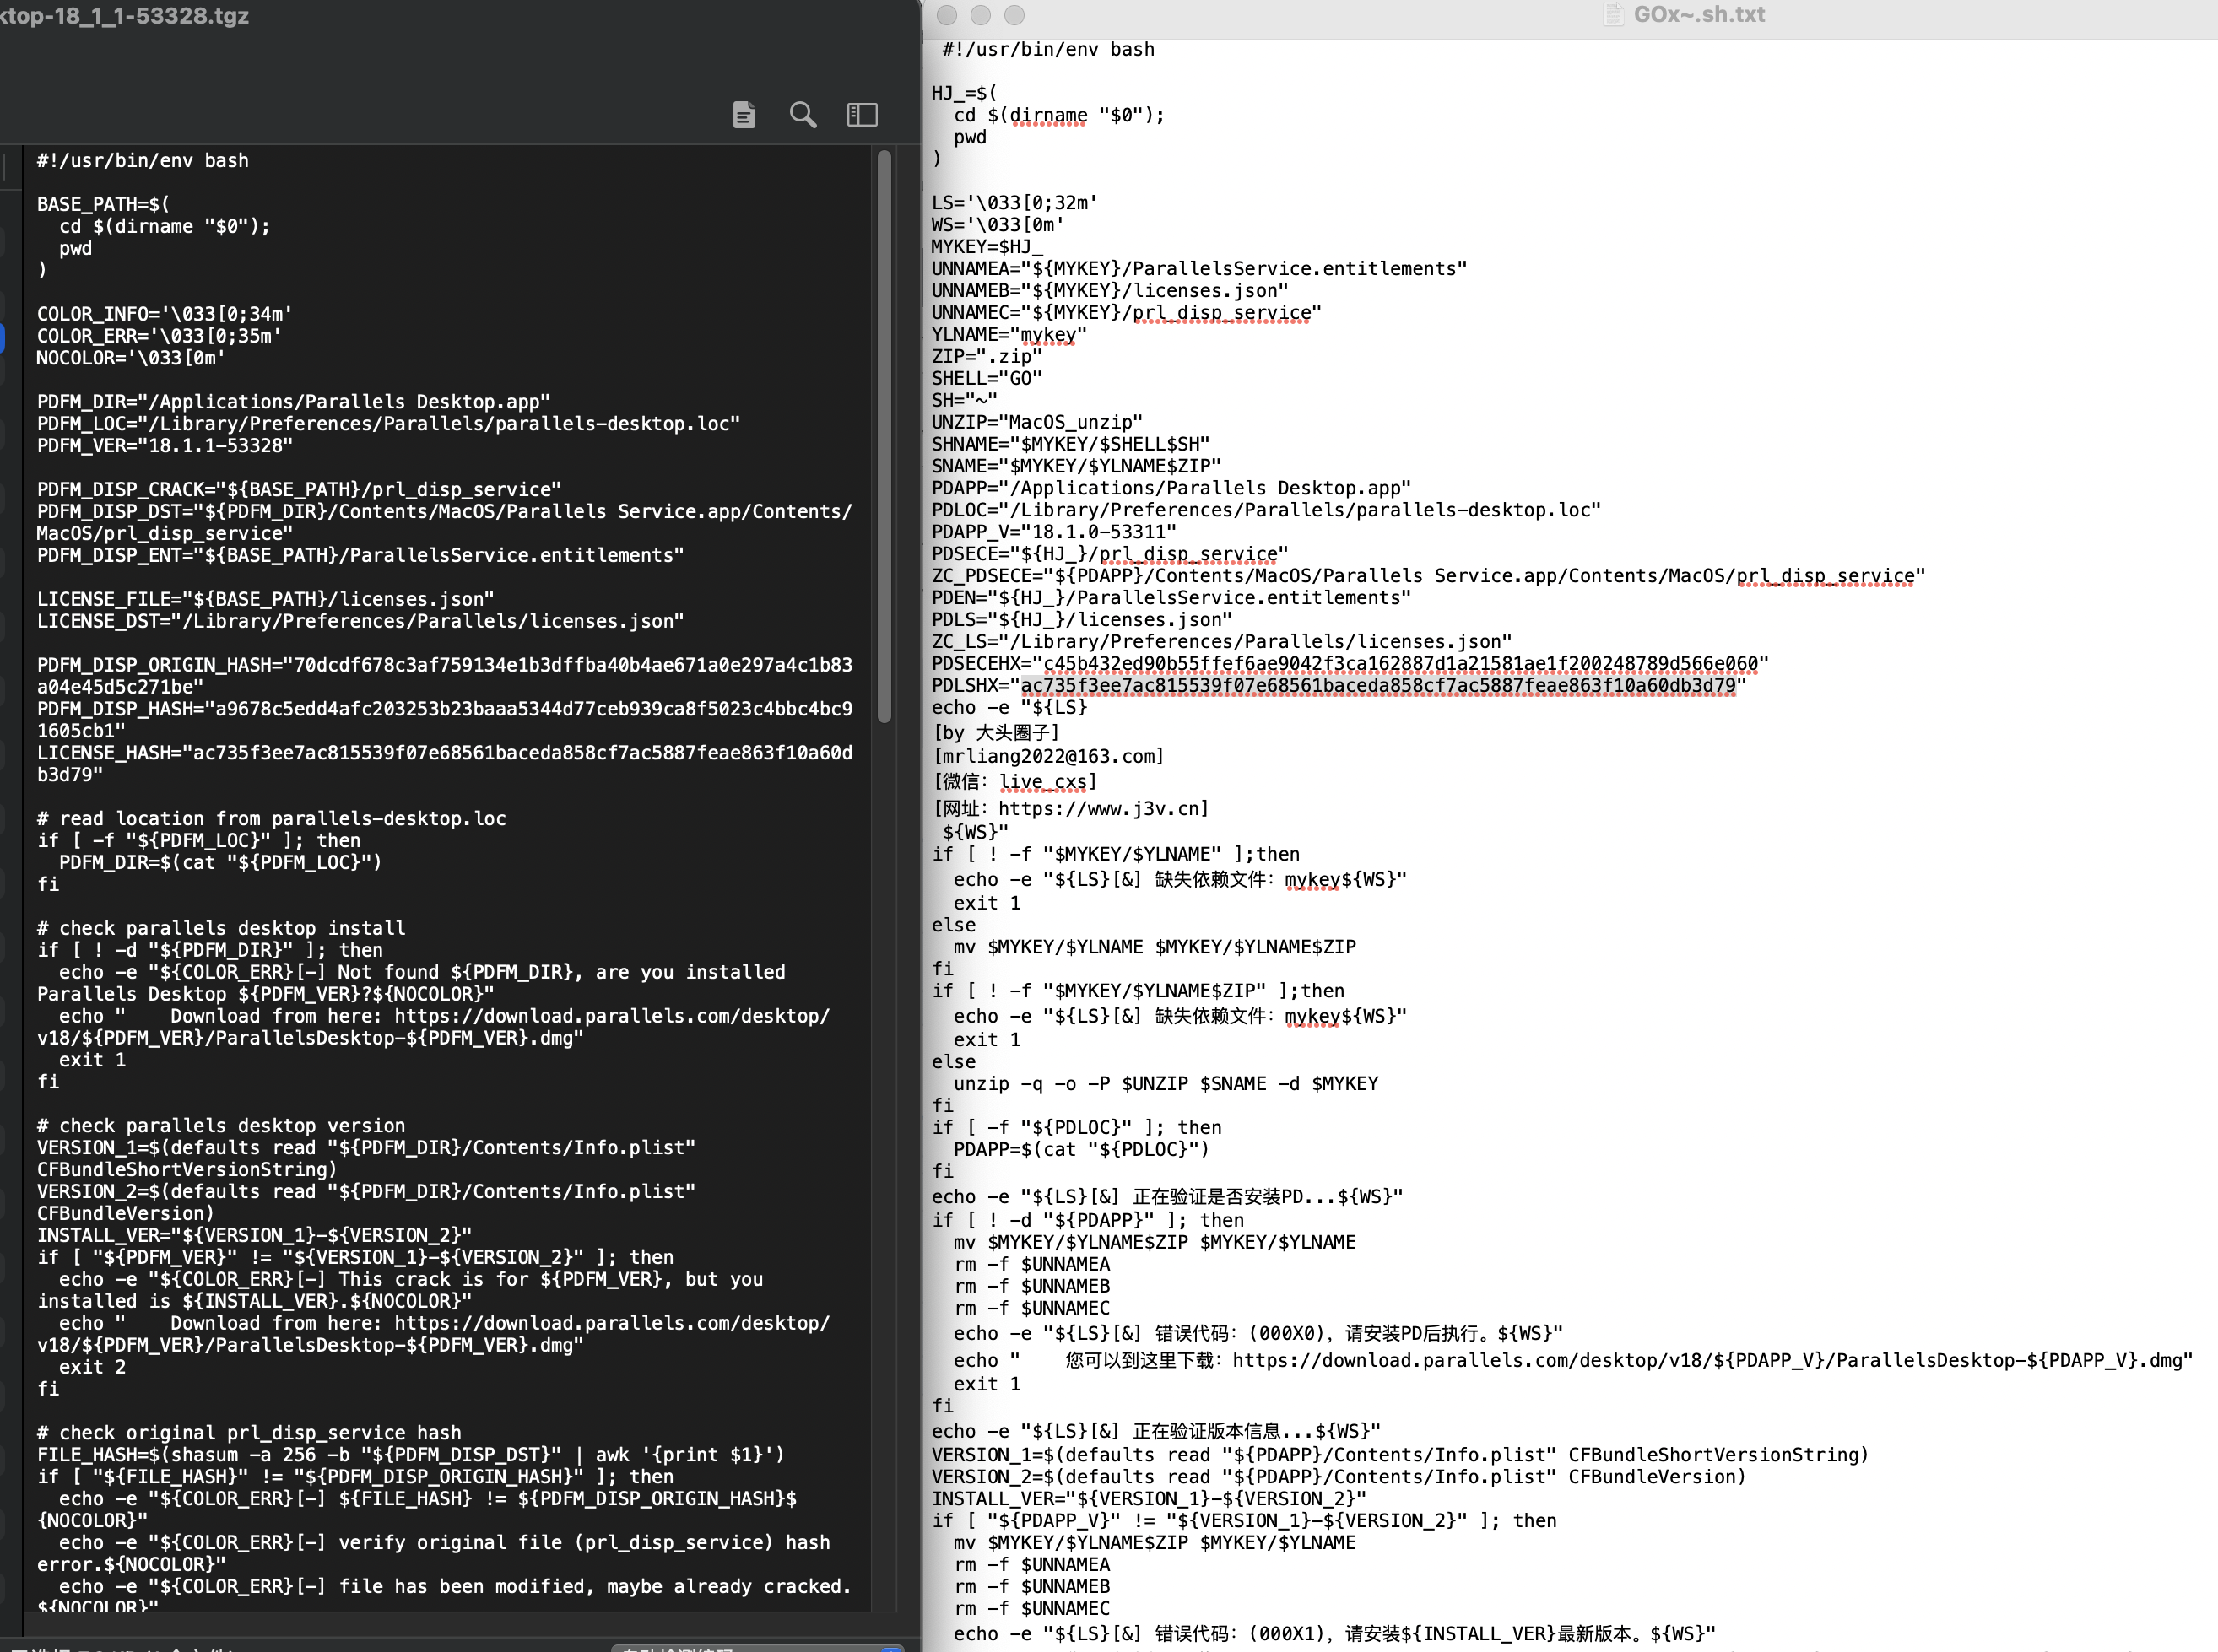This screenshot has height=1652, width=2218.
Task: Click the mrliang2022@163.com email text
Action: coord(1049,756)
